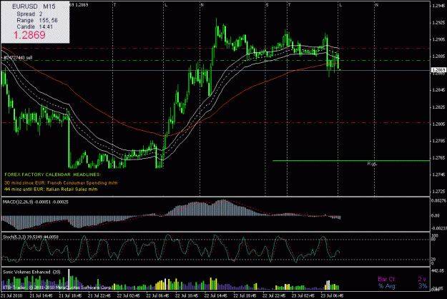Image resolution: width=447 pixels, height=299 pixels.
Task: Click the Range 155, 56 readout
Action: [x=37, y=20]
